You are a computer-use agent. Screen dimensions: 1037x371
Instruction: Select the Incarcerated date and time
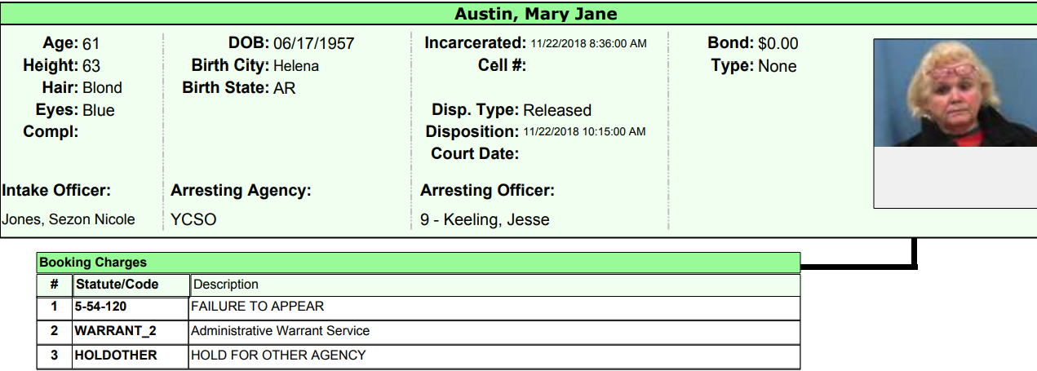coord(588,44)
